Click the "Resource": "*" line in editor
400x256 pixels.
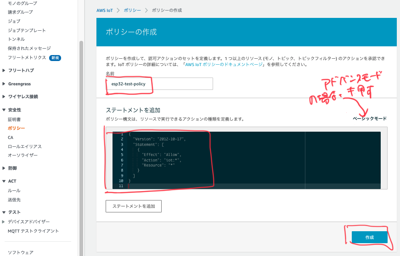(158, 165)
